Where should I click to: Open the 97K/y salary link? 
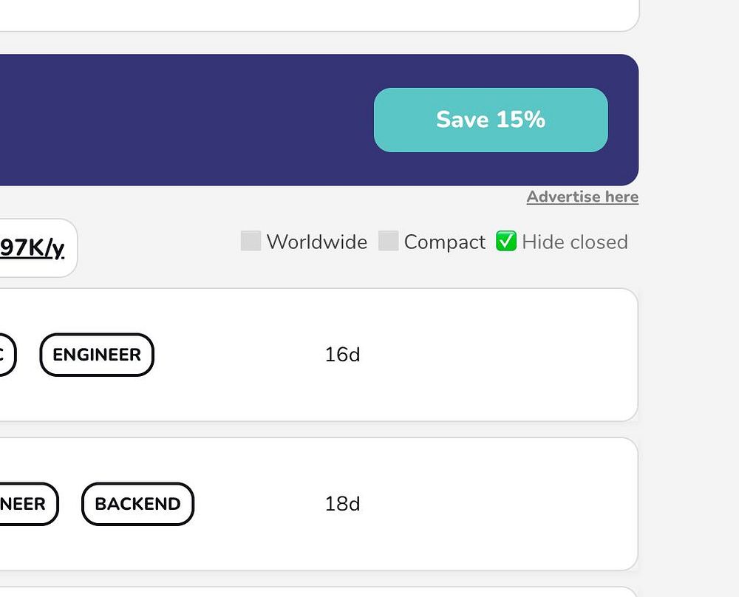(x=32, y=248)
